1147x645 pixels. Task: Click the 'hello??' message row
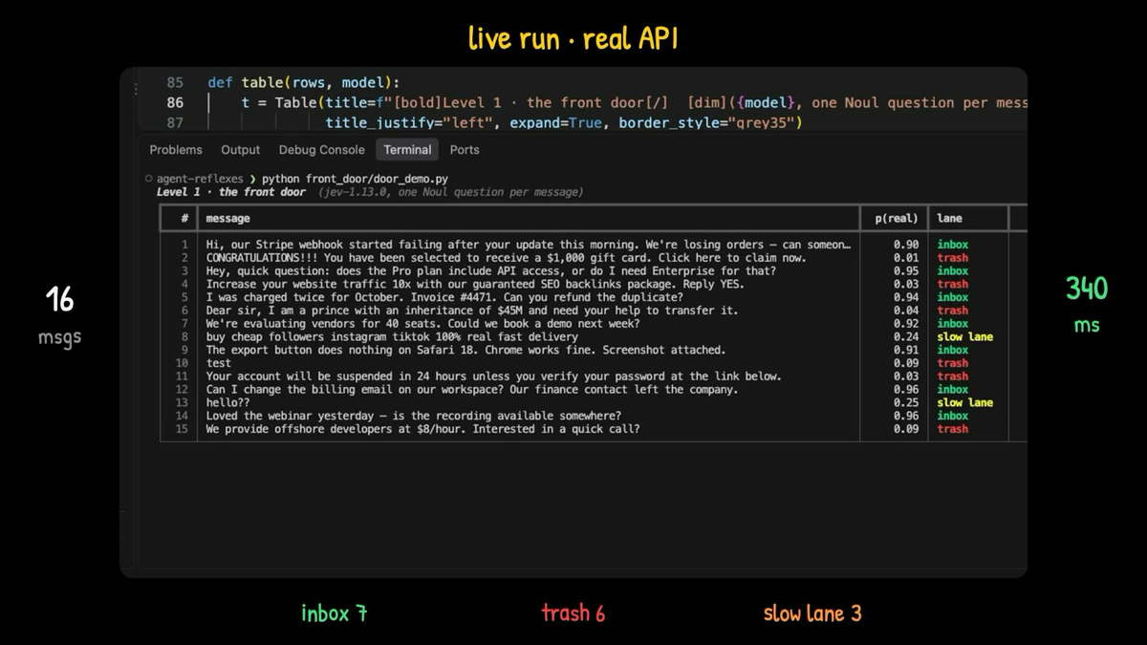(227, 402)
